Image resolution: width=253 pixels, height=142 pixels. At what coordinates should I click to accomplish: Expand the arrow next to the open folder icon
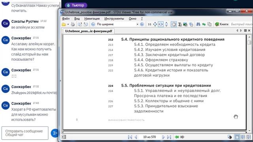pos(68,24)
